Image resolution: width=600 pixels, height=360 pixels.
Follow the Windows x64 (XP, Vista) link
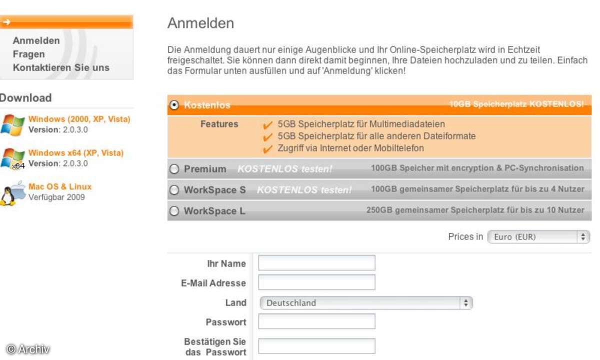point(75,153)
